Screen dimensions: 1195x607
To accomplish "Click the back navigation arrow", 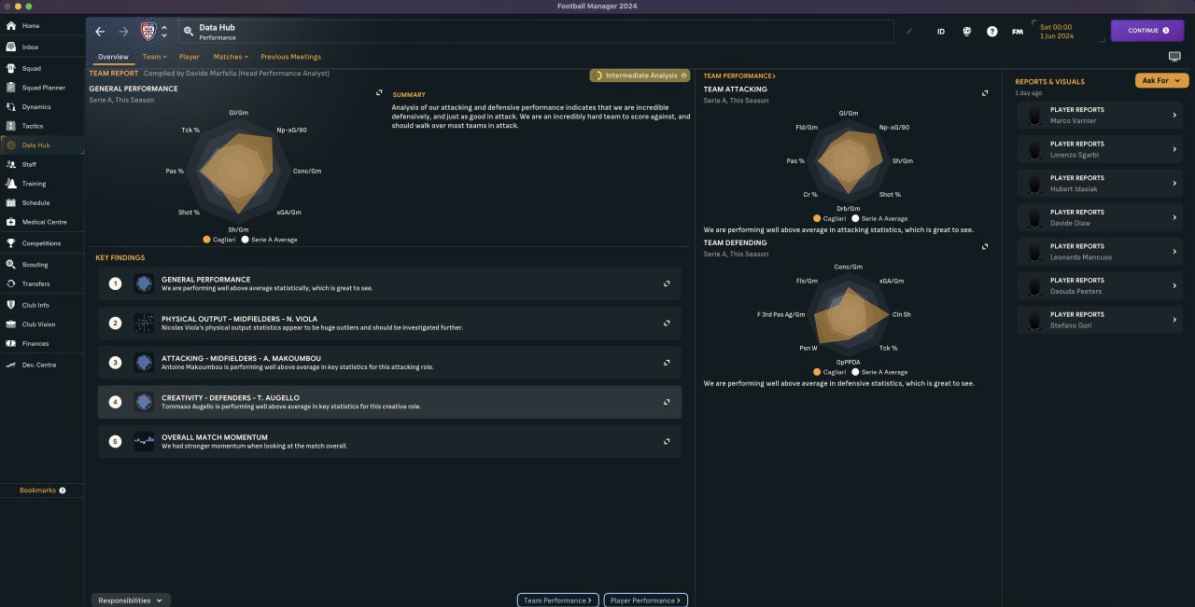I will pos(101,32).
